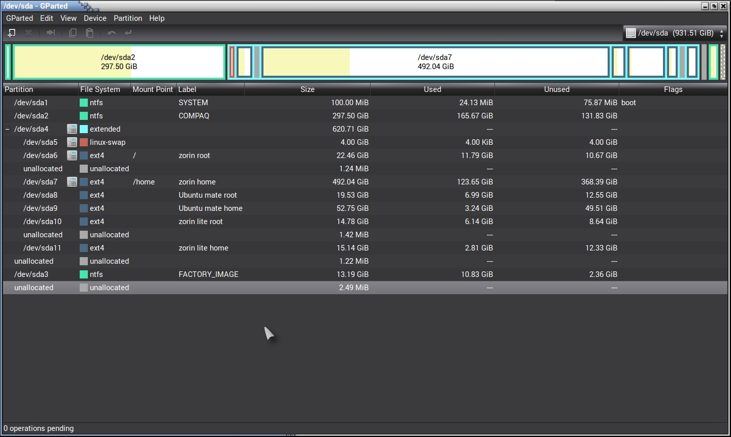Sort by the File System column header
The width and height of the screenshot is (731, 437).
tap(100, 89)
